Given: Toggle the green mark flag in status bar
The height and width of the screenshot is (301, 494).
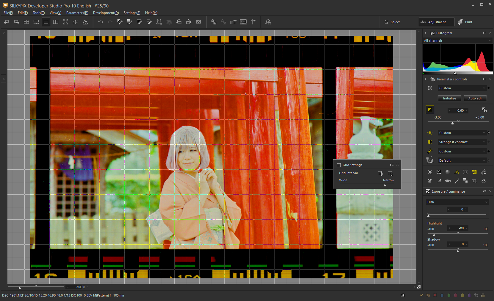Looking at the screenshot, I should point(449,295).
